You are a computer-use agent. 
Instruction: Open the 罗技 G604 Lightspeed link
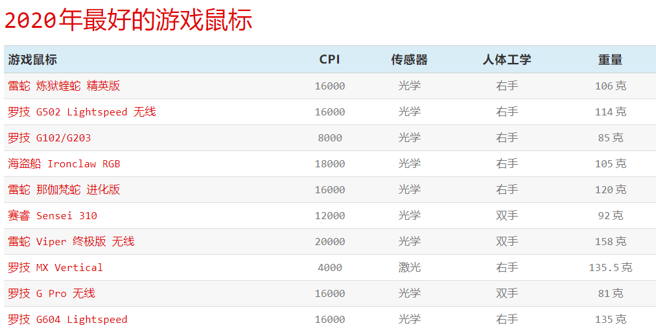67,319
